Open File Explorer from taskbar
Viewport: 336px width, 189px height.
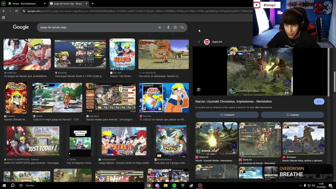coord(166,186)
